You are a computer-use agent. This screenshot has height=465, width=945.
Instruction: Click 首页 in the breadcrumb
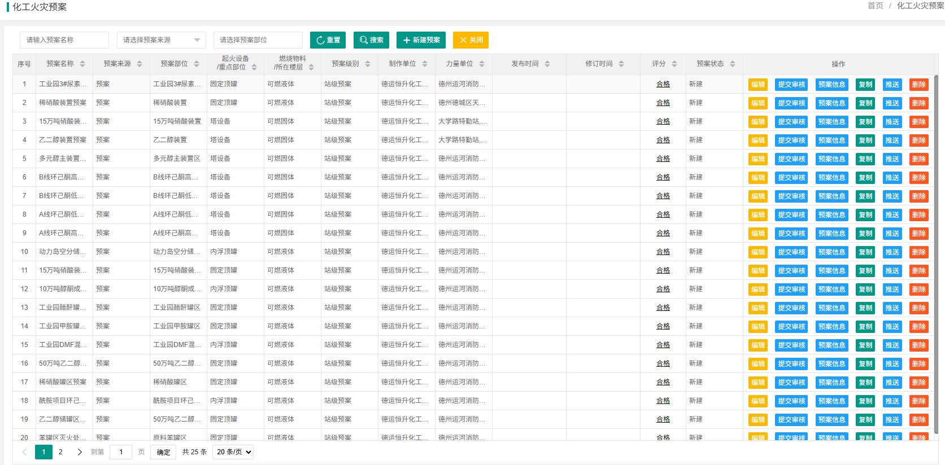click(x=875, y=6)
